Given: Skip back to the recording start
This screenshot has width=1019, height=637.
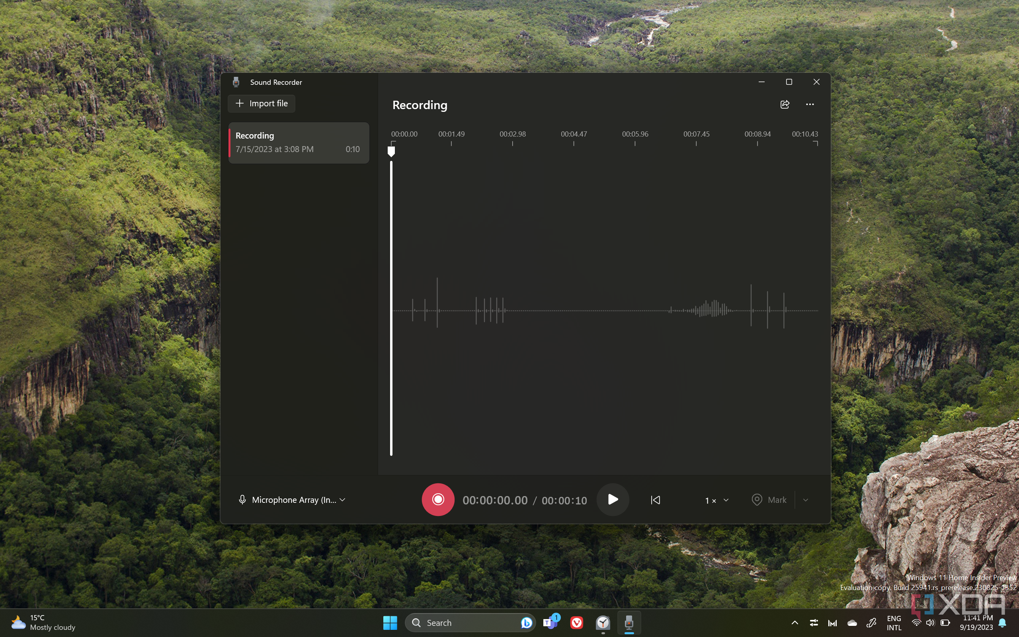Looking at the screenshot, I should tap(655, 500).
